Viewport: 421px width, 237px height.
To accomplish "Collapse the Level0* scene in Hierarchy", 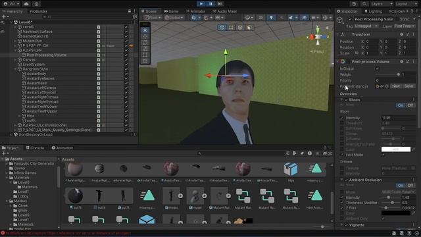I will [x=11, y=22].
